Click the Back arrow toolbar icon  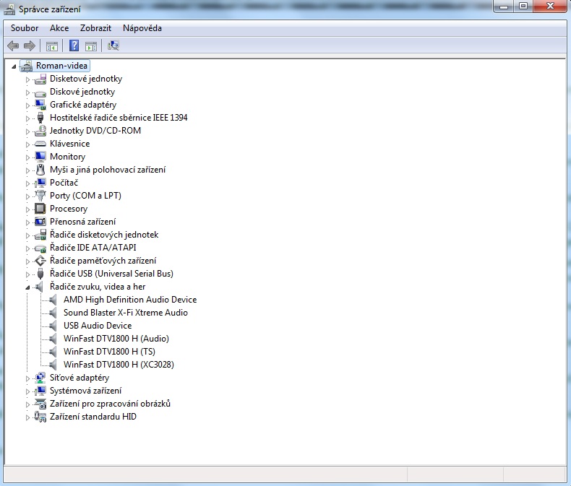13,45
